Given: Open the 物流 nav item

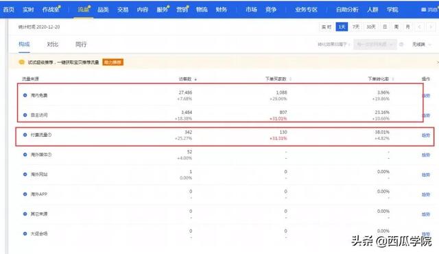Looking at the screenshot, I should (x=202, y=10).
